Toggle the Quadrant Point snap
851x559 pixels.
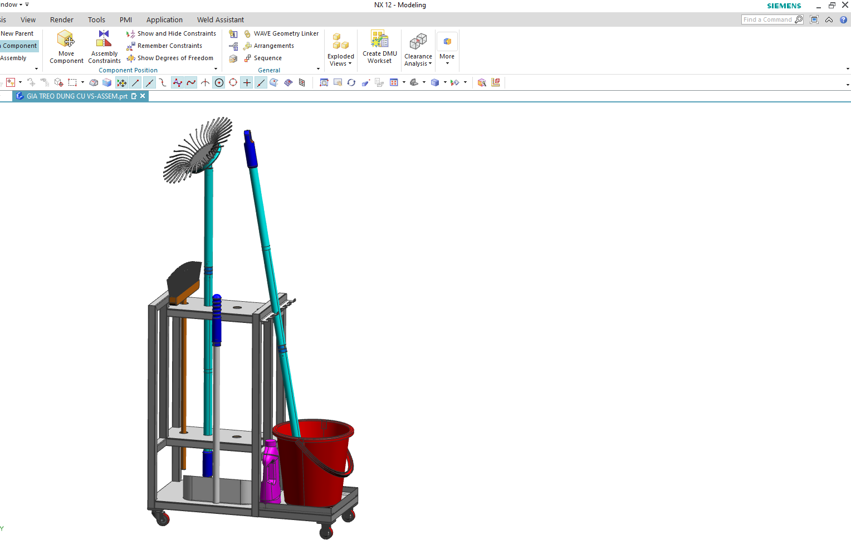pyautogui.click(x=233, y=82)
